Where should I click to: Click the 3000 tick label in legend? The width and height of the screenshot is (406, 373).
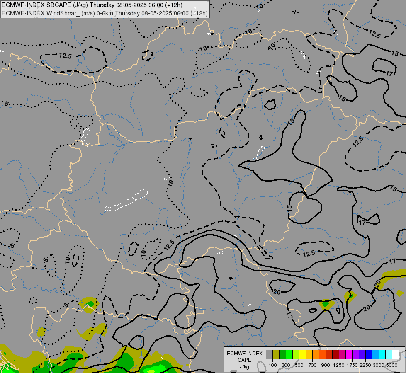(378, 365)
